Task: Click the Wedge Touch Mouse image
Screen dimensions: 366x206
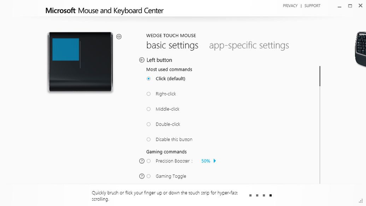Action: tap(80, 62)
